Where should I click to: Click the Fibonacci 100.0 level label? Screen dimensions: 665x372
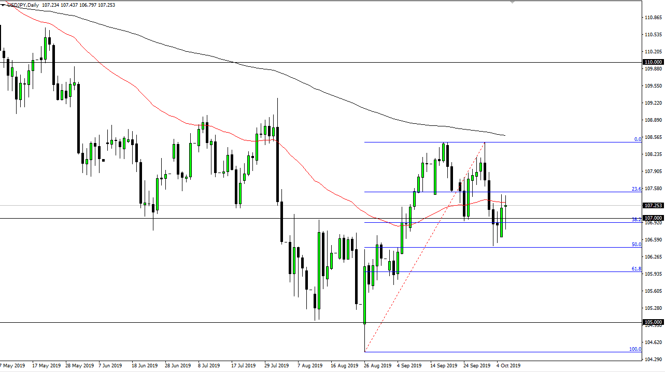[x=635, y=349]
